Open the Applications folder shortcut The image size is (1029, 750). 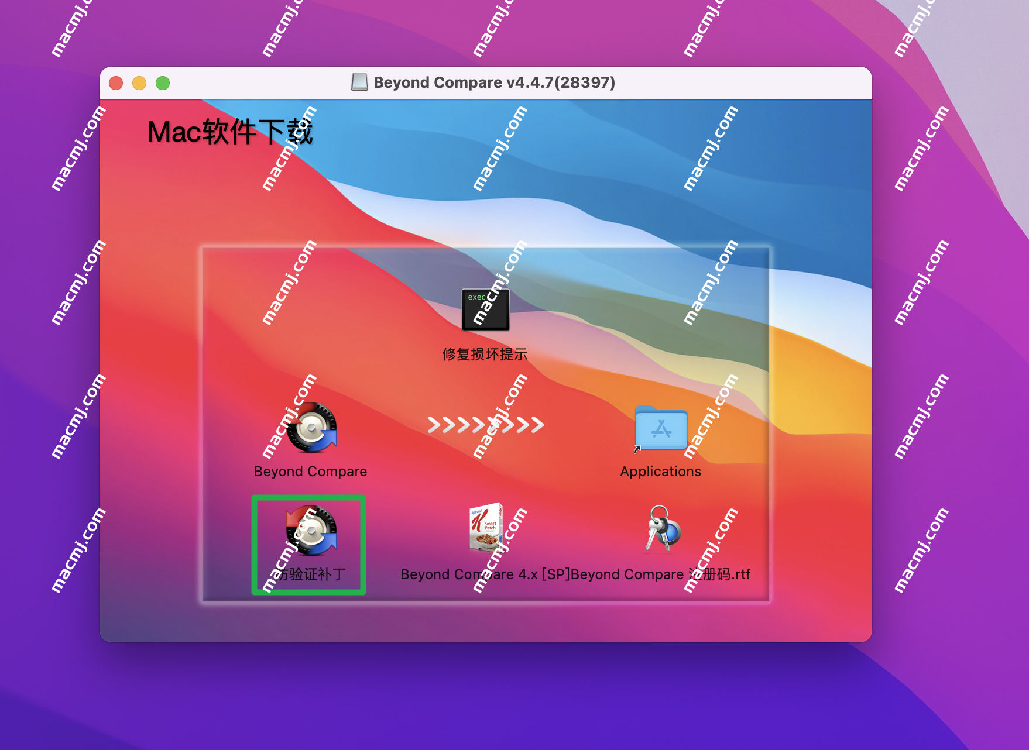click(x=661, y=429)
